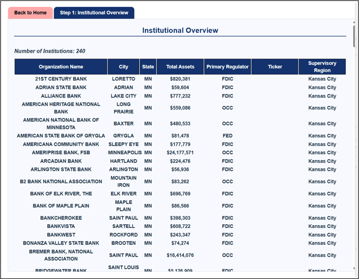Click the LORETTO city cell
The width and height of the screenshot is (359, 279).
click(x=123, y=79)
